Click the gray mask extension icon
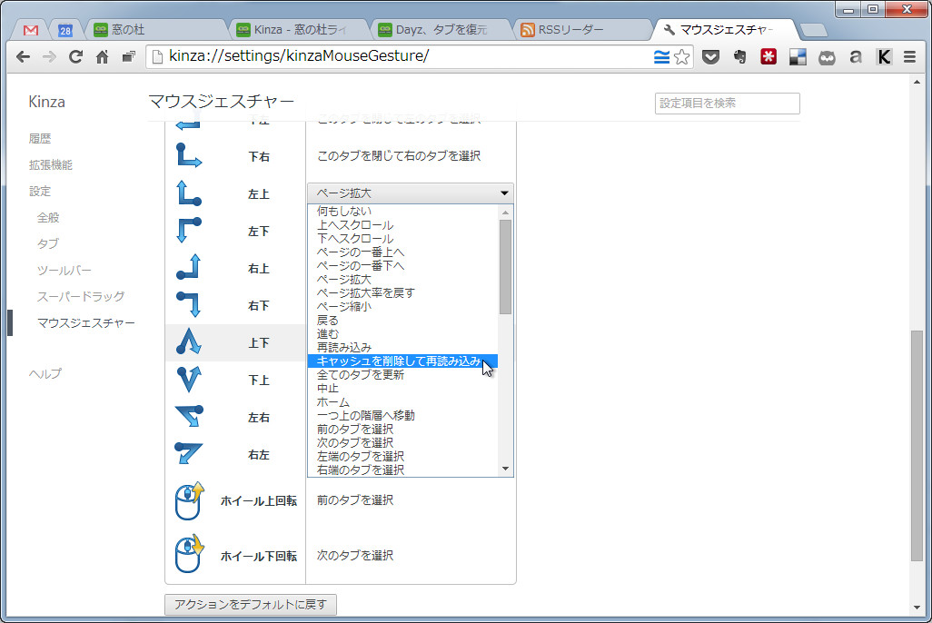 point(827,57)
